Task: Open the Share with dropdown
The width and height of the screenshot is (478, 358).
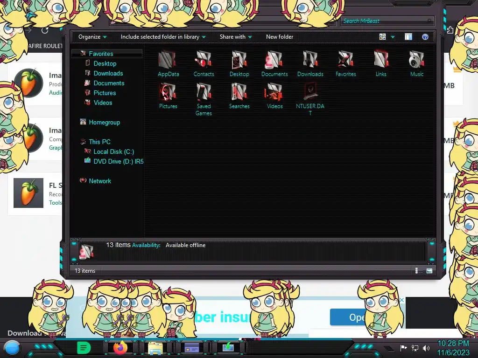Action: tap(236, 37)
